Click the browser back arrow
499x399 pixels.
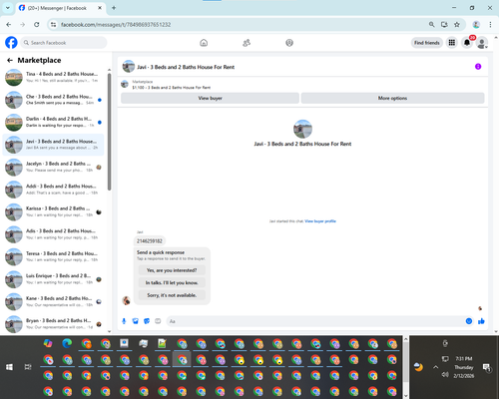(x=9, y=24)
